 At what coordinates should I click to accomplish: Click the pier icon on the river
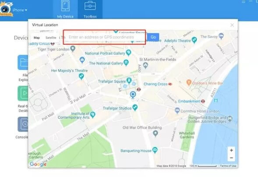point(216,100)
